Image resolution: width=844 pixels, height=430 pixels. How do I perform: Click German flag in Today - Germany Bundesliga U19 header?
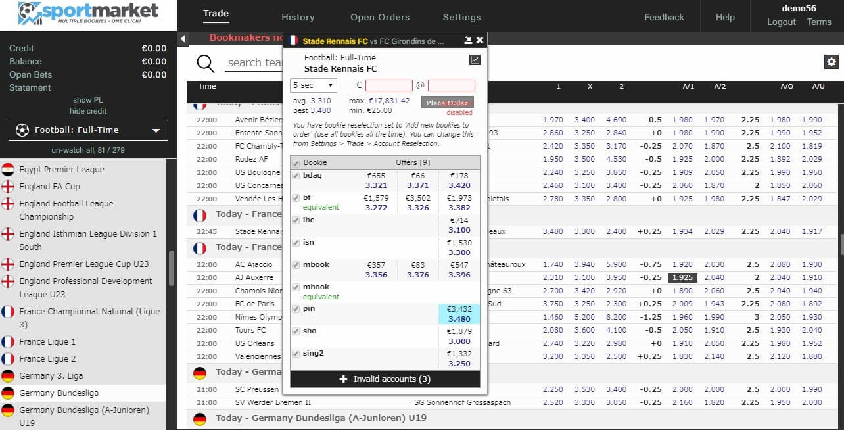click(200, 418)
